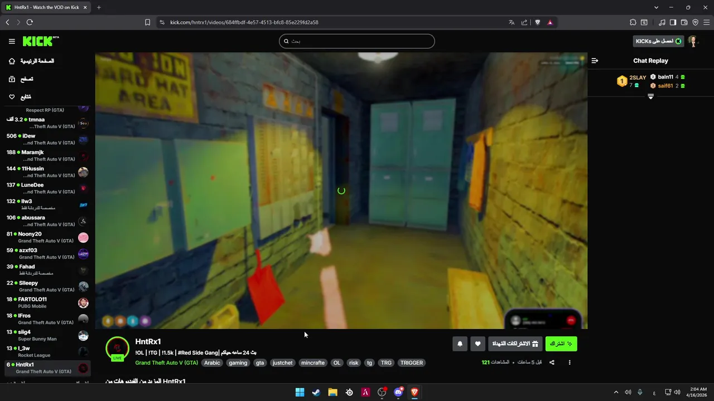
Task: Select the mincrafte tag
Action: click(313, 363)
